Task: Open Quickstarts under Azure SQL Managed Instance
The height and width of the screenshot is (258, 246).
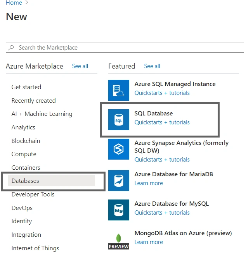Action: 162,93
